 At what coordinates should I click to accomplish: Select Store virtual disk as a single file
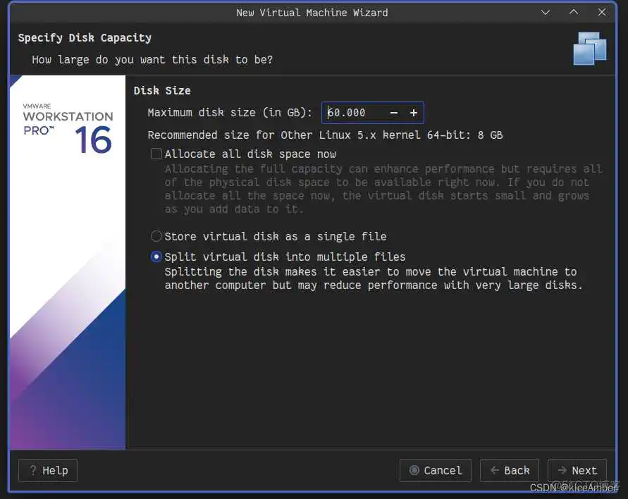[156, 236]
